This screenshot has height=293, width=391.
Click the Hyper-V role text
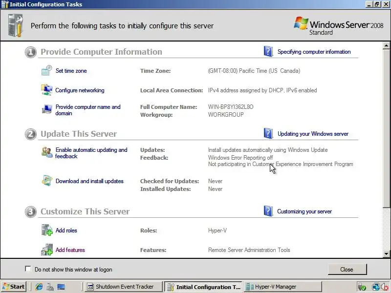pyautogui.click(x=217, y=230)
